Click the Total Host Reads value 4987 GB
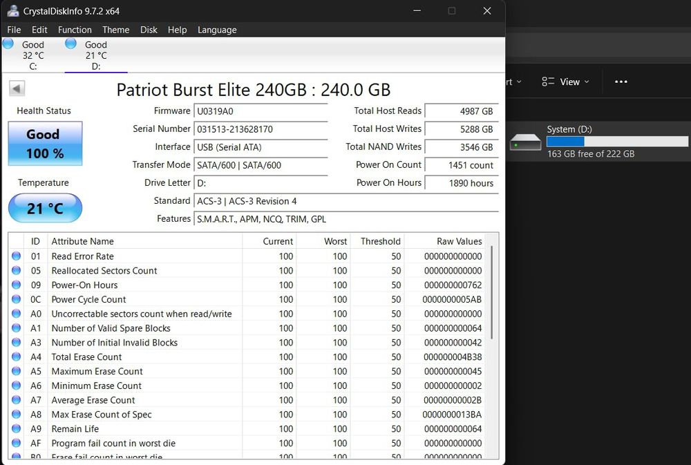Screen dimensions: 691x465 click(462, 111)
